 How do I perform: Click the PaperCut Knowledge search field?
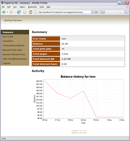(115, 12)
